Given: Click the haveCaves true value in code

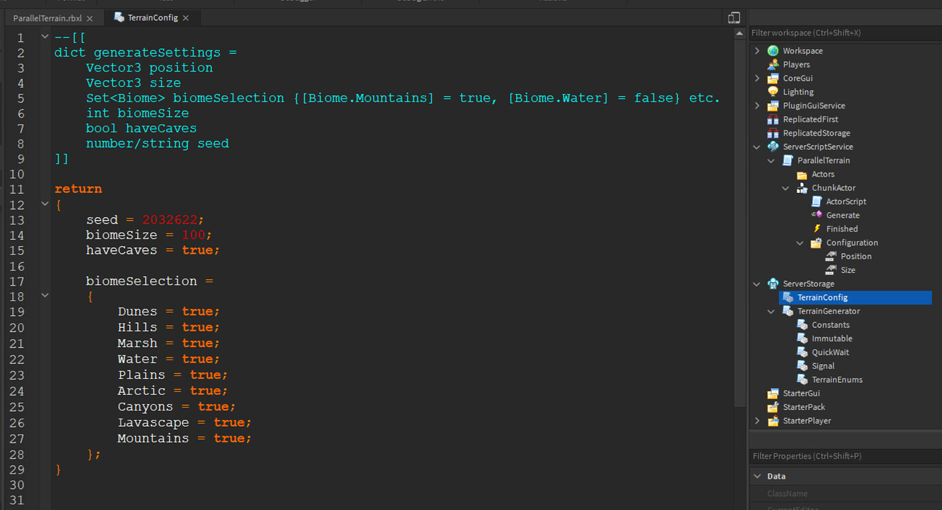Looking at the screenshot, I should point(197,250).
